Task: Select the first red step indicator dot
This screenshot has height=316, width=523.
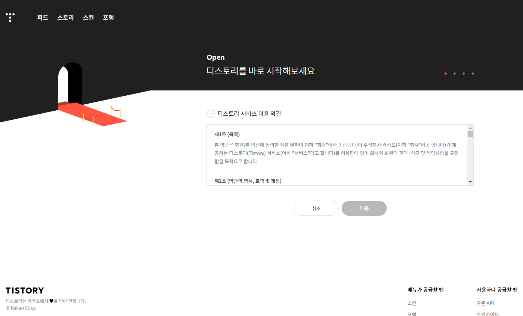Action: pyautogui.click(x=446, y=74)
